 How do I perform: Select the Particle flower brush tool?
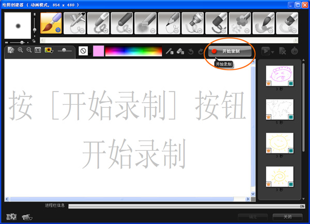tap(240, 23)
